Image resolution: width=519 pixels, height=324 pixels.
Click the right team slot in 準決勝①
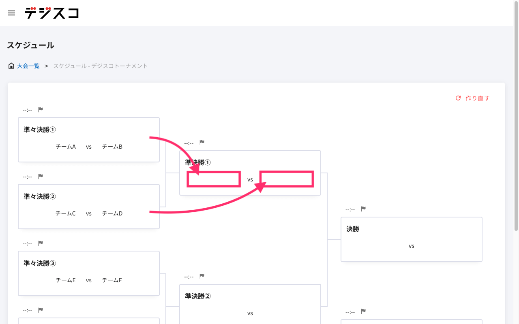[x=286, y=179]
